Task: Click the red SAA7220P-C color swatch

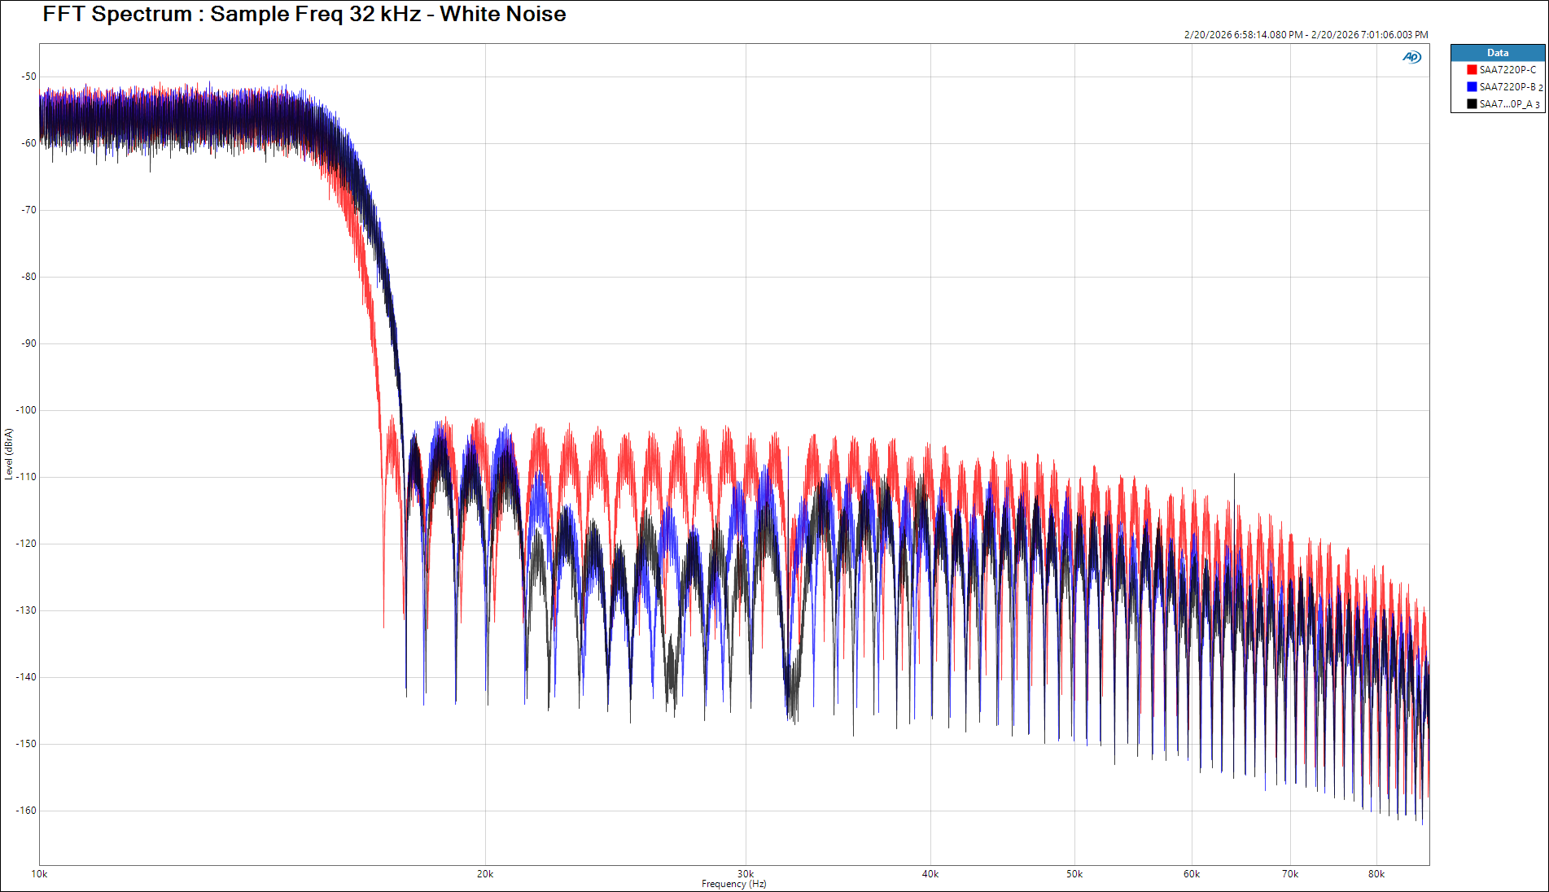Action: [x=1472, y=70]
